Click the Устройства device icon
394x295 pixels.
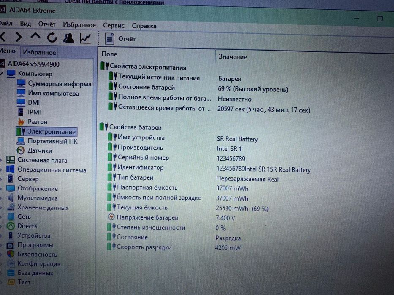point(11,236)
